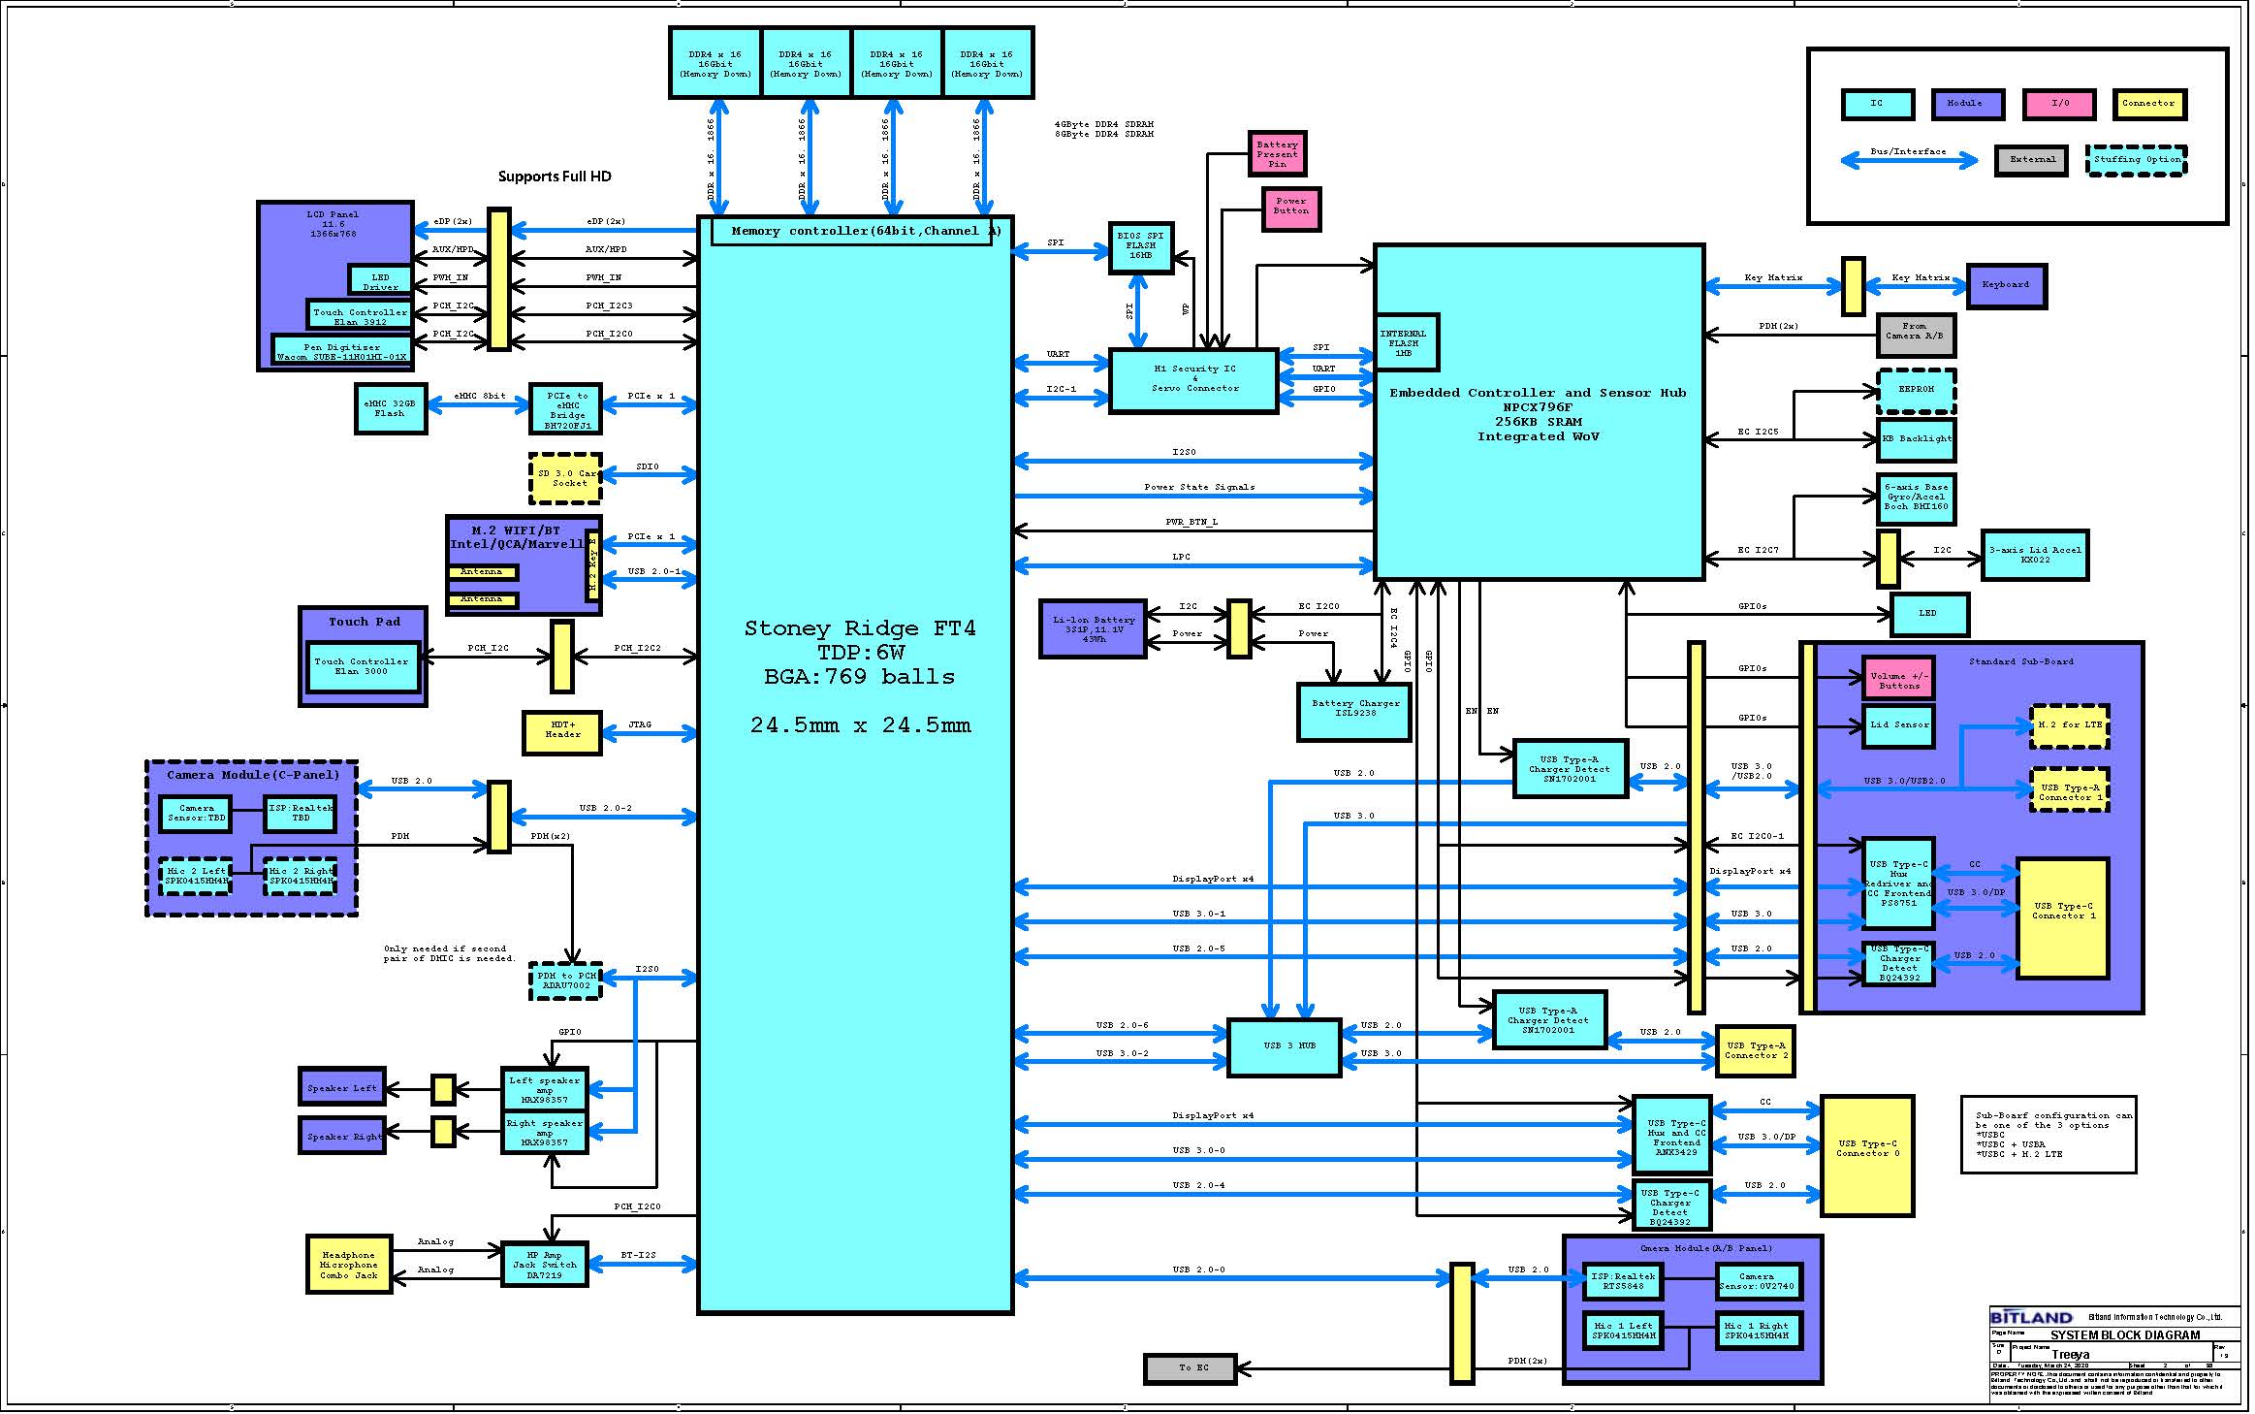Click the USB 3 HUB block
Image resolution: width=2255 pixels, height=1414 pixels.
tap(1284, 1046)
